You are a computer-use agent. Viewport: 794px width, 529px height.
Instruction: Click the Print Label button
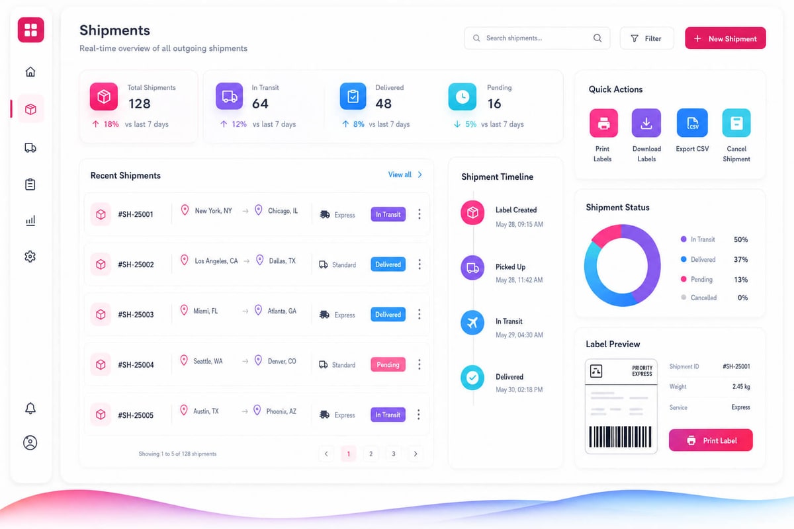(711, 440)
